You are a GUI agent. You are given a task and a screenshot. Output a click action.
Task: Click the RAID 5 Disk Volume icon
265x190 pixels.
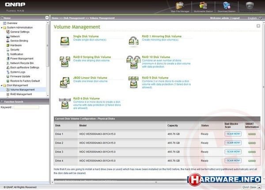pyautogui.click(x=133, y=82)
